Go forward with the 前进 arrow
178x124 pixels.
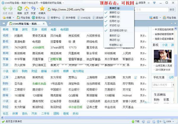point(11,9)
